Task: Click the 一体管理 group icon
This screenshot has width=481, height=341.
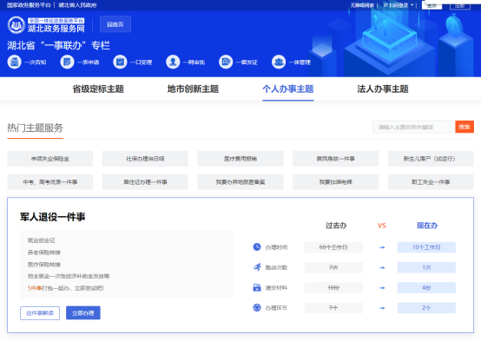Action: click(x=279, y=62)
